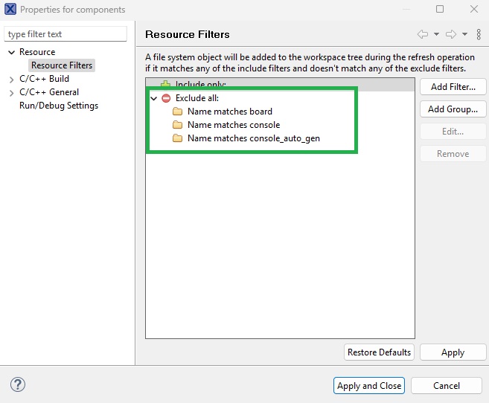Click the green Include only plus icon
This screenshot has width=489, height=403.
pyautogui.click(x=166, y=85)
